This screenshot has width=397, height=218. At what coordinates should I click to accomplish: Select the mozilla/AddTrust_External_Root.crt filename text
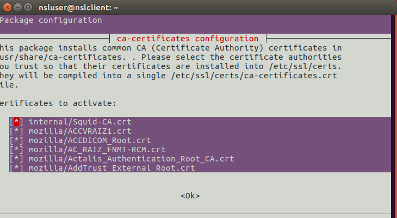coord(112,168)
